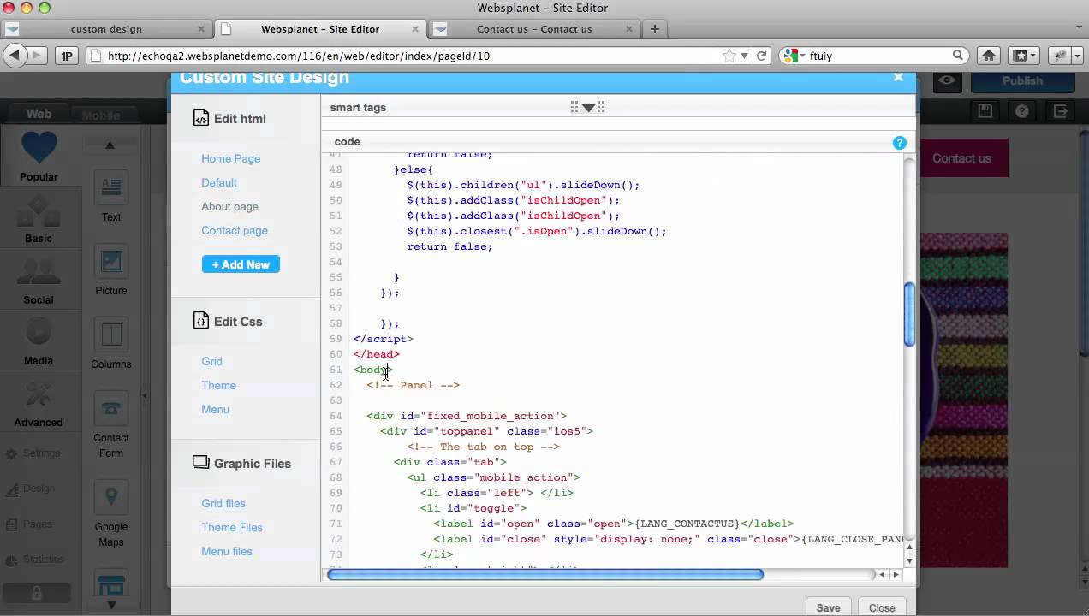Click the horizontal scroll right arrow

click(896, 575)
